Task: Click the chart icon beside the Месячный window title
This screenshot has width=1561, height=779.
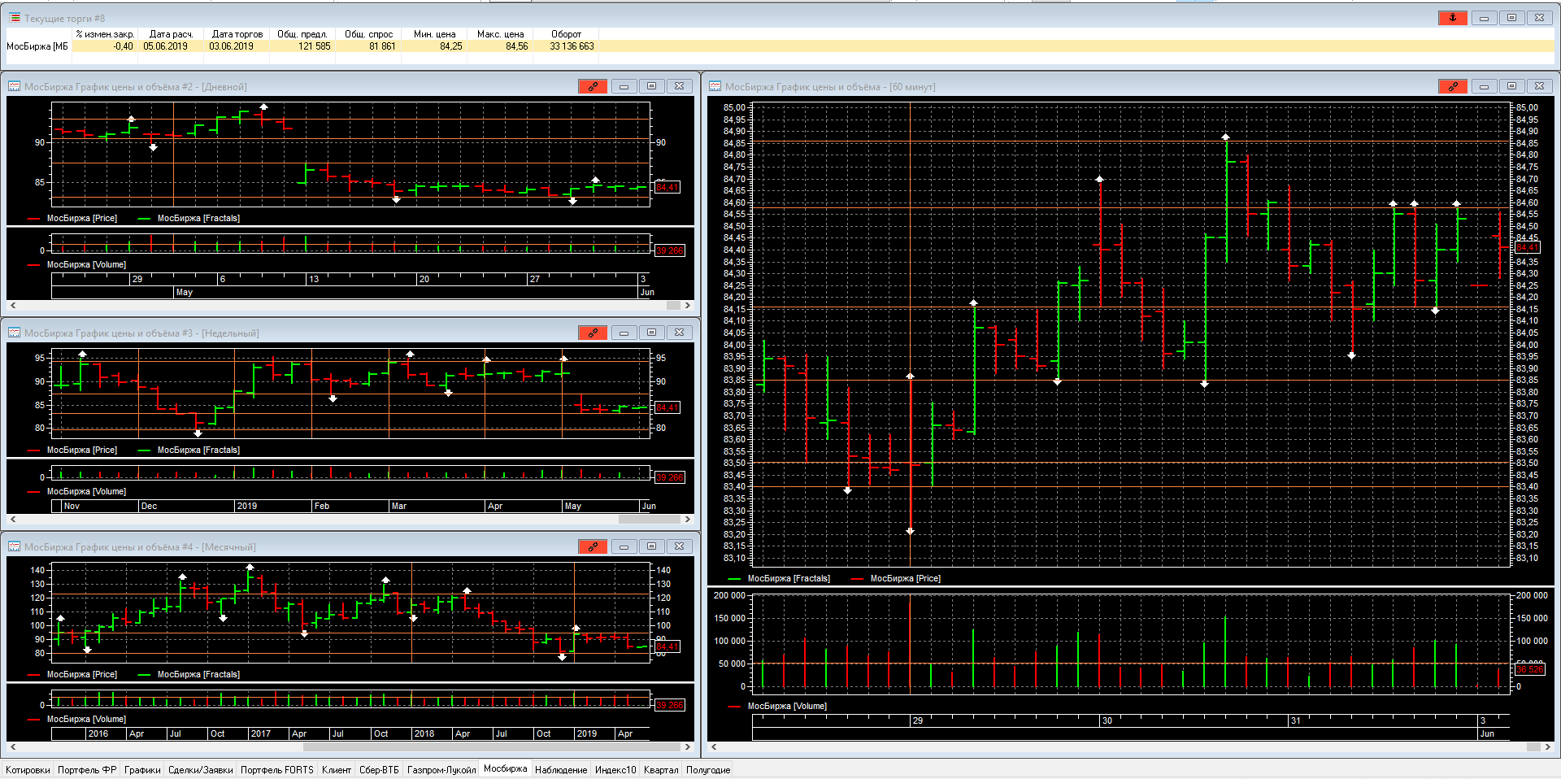Action: tap(15, 546)
